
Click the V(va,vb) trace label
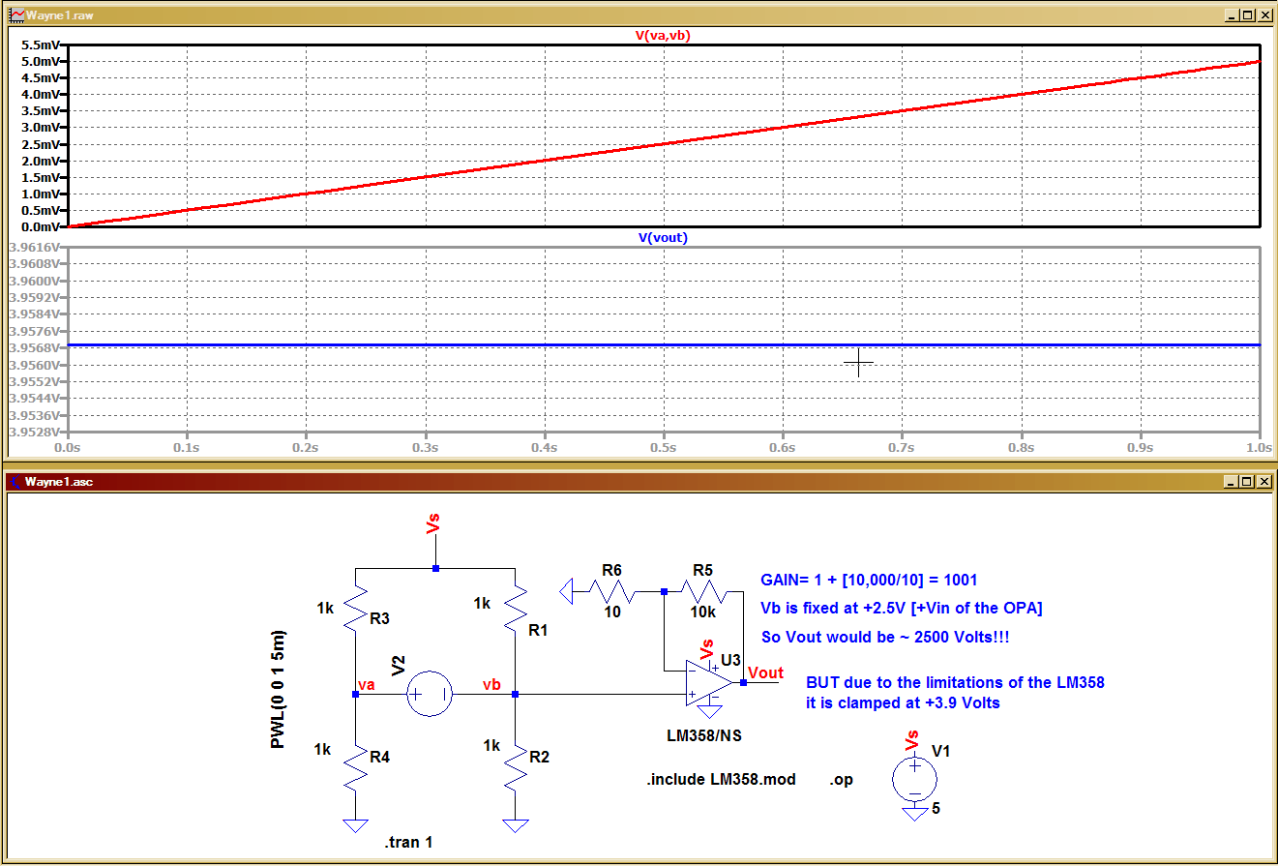pyautogui.click(x=663, y=35)
